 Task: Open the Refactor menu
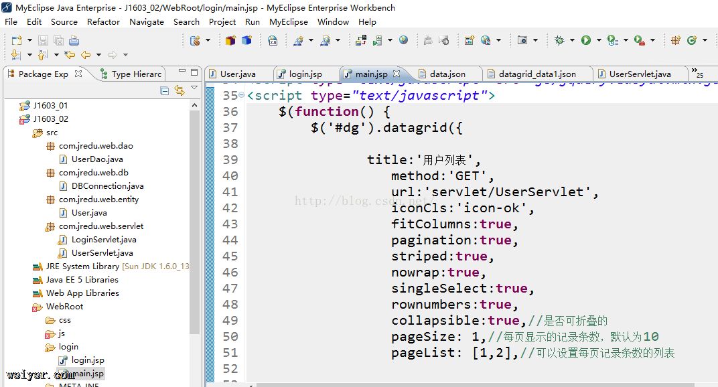tap(104, 21)
